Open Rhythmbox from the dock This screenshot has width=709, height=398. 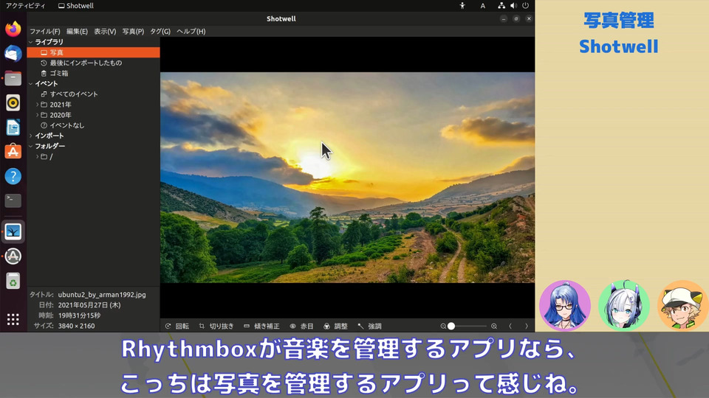pos(13,103)
